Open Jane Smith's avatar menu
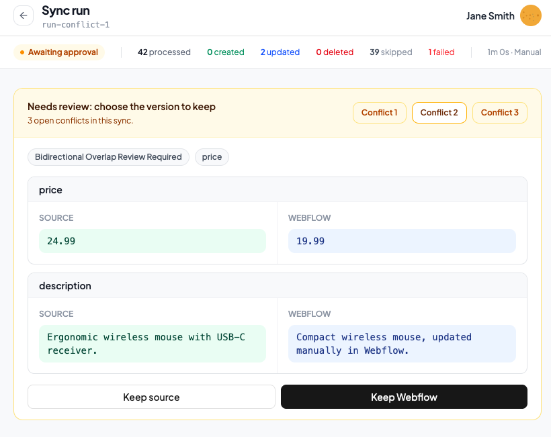The height and width of the screenshot is (437, 551). coord(530,15)
